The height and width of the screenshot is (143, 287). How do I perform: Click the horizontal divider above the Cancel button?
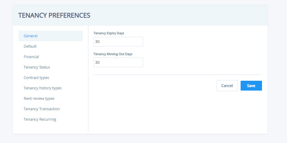pos(178,74)
